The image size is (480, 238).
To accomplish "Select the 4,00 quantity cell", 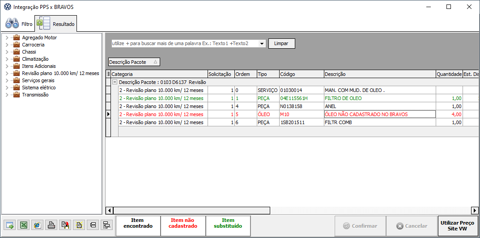I will [x=449, y=114].
